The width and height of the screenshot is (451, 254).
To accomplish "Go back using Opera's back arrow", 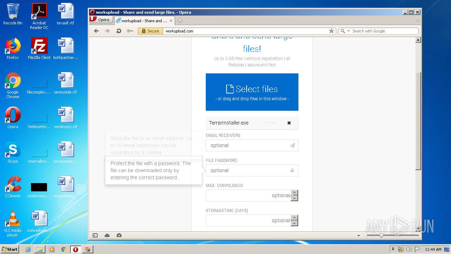I will tap(96, 31).
